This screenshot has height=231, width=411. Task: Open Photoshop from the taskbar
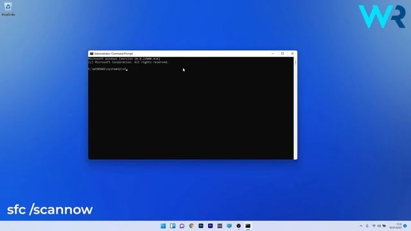(201, 226)
